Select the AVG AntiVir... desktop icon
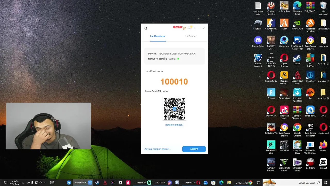This screenshot has height=186, width=330. point(310,60)
